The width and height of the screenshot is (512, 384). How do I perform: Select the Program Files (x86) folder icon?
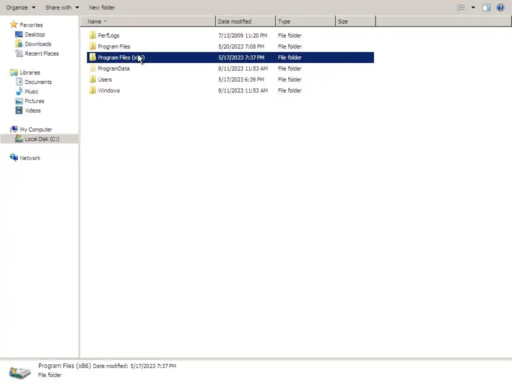pos(92,57)
